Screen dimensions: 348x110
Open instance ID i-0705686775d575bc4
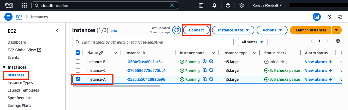click(x=145, y=70)
